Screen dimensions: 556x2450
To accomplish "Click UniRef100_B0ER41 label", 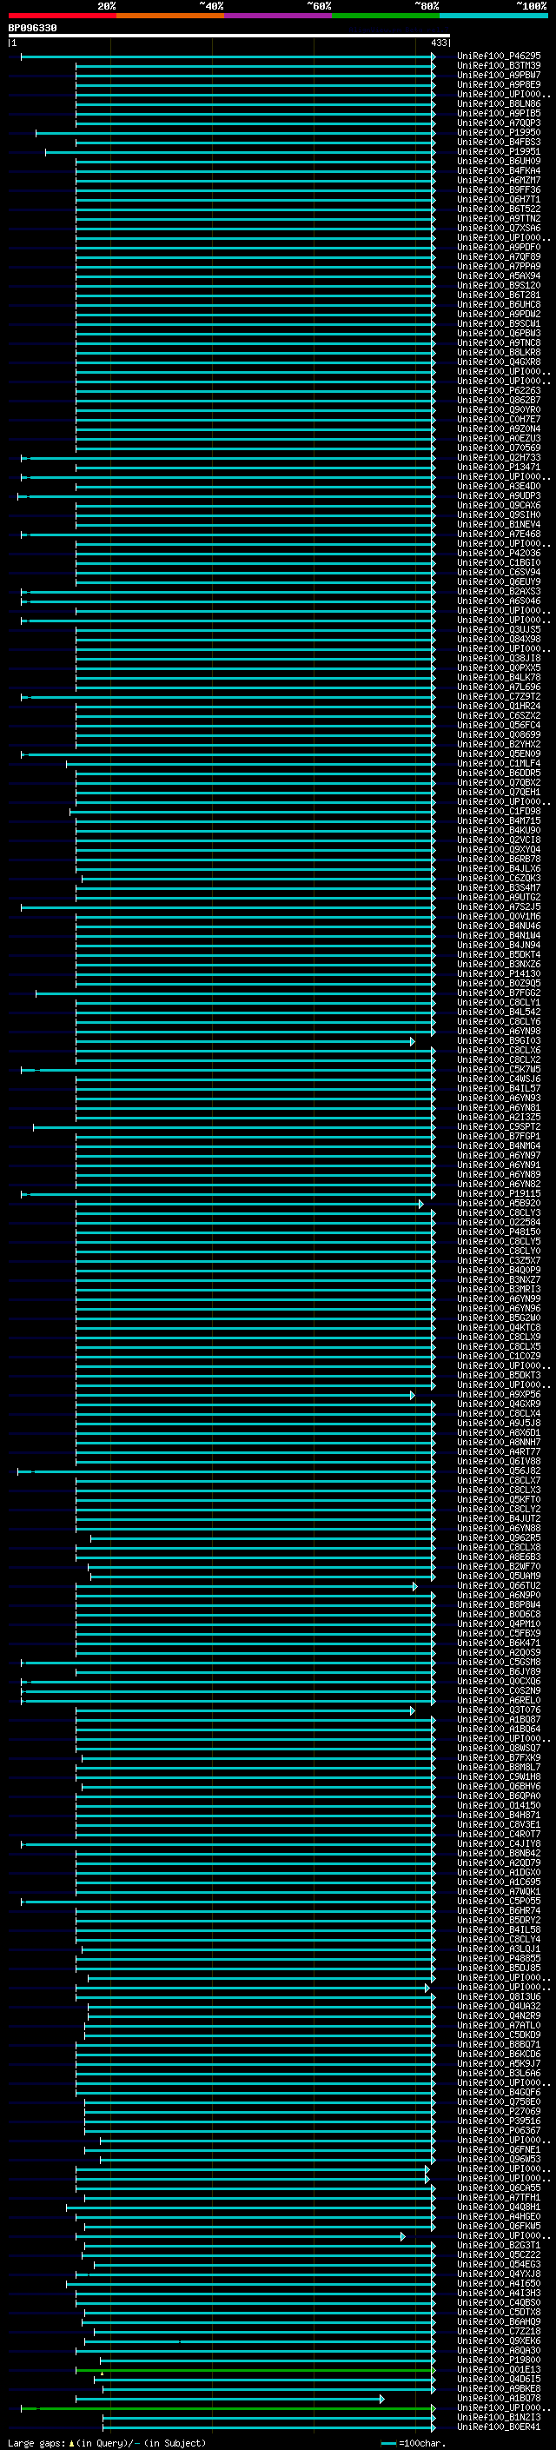I will (x=499, y=2427).
